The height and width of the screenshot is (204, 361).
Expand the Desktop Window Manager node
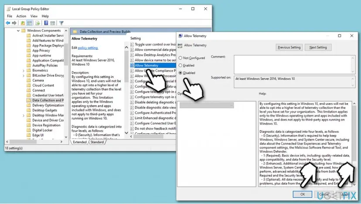pos(23,115)
